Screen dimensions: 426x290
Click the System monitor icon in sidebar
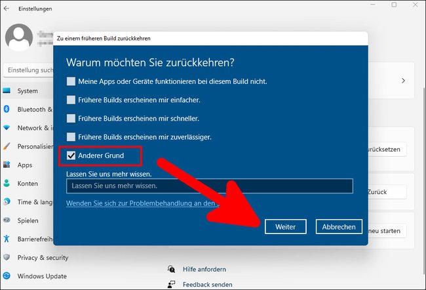click(x=7, y=91)
